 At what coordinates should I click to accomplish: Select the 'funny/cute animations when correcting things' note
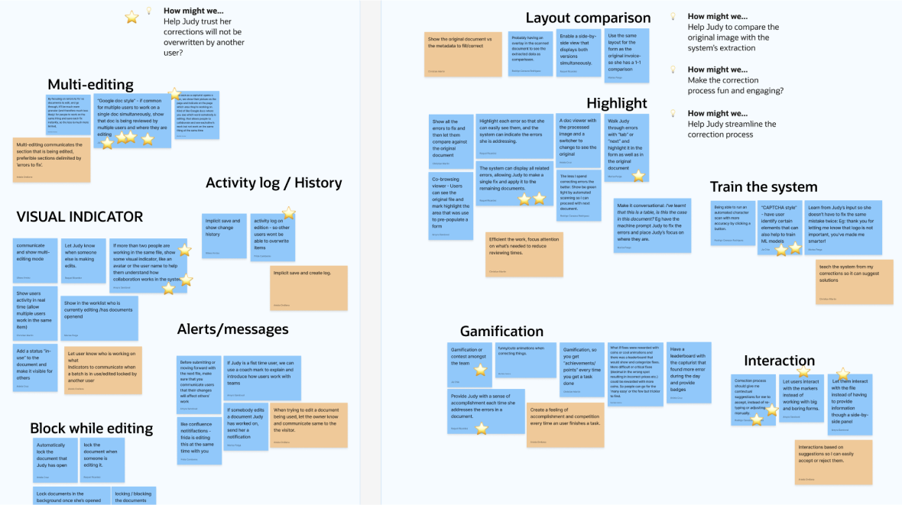point(525,360)
